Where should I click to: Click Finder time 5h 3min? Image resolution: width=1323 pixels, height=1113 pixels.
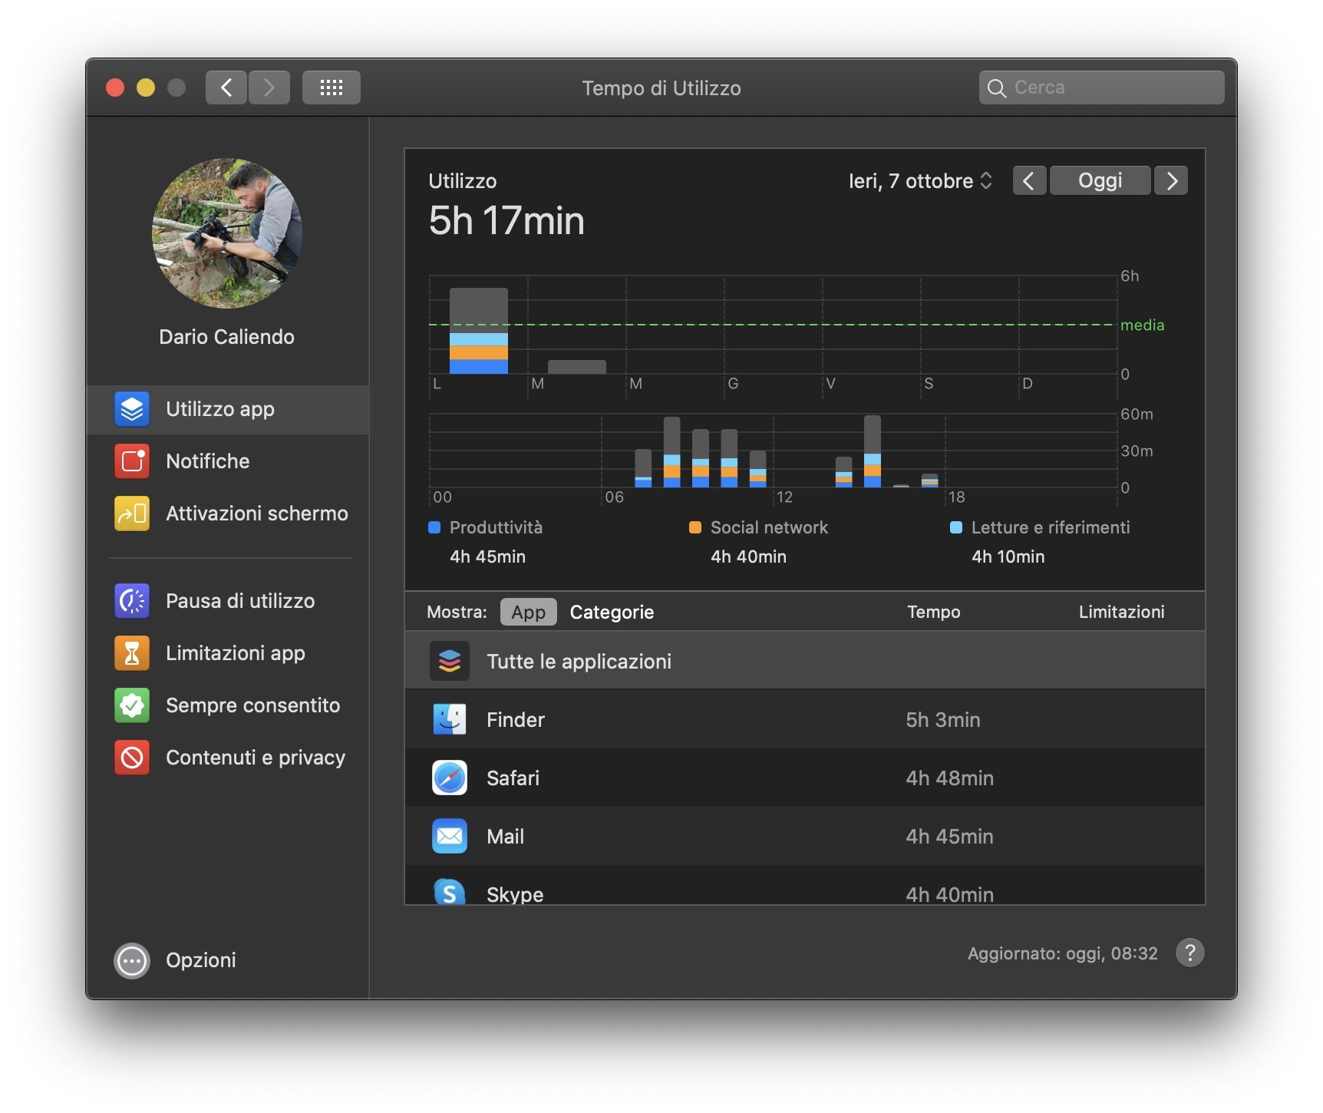(x=943, y=720)
